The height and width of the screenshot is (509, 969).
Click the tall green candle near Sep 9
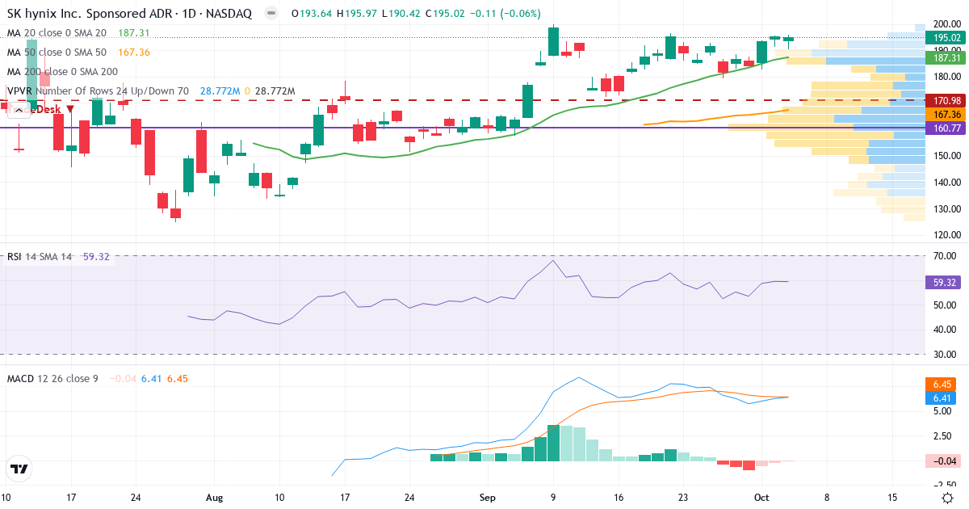tap(553, 41)
